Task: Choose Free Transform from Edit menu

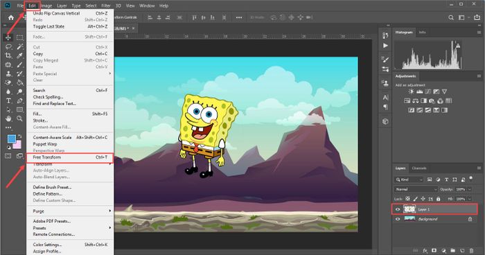Action: pyautogui.click(x=70, y=157)
